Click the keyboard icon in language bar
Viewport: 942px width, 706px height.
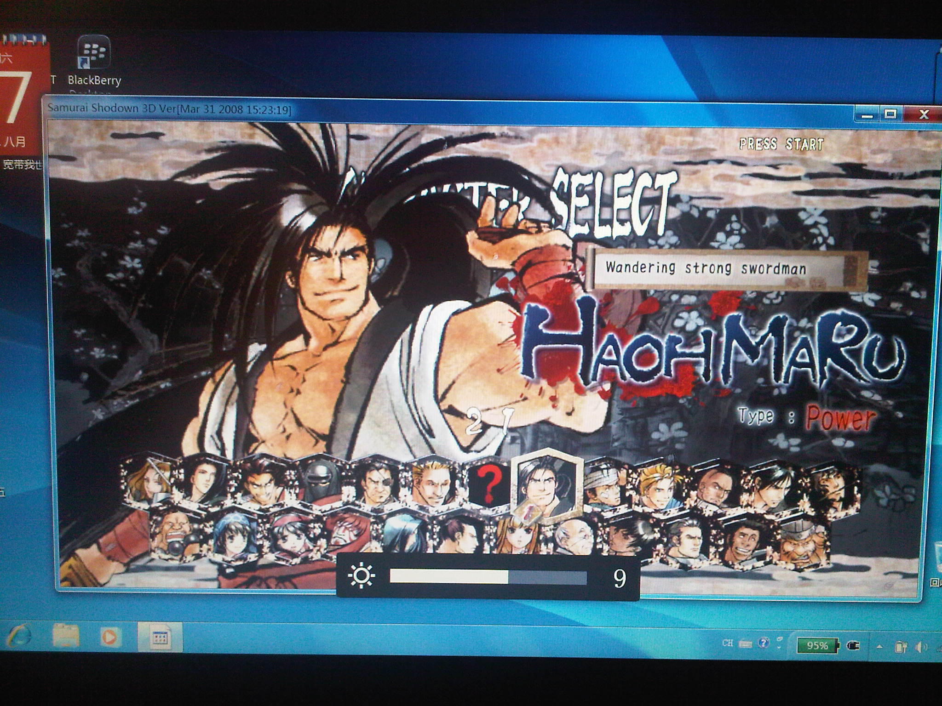(x=745, y=643)
